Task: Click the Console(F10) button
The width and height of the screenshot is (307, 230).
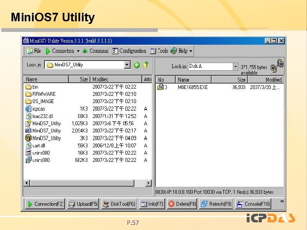Action: [253, 204]
